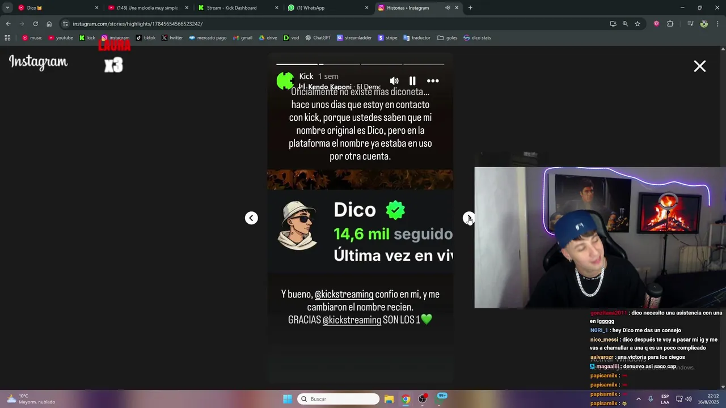Viewport: 726px width, 408px height.
Task: View site information in address bar
Action: 65,24
